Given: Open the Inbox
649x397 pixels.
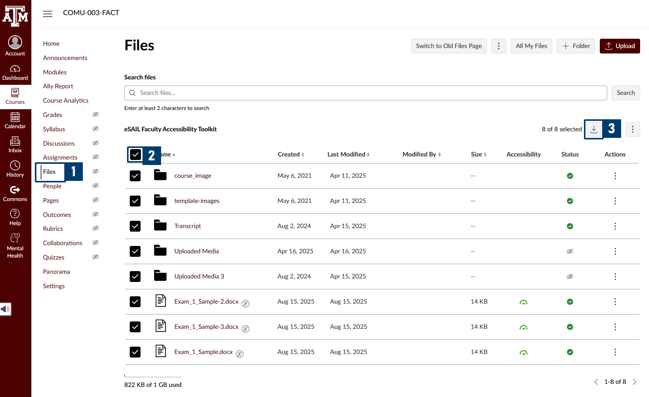Looking at the screenshot, I should pyautogui.click(x=15, y=144).
